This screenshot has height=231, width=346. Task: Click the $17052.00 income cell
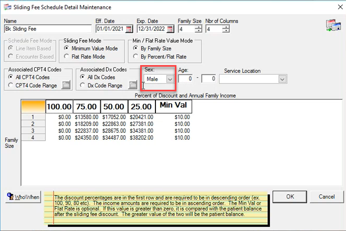tap(114, 117)
